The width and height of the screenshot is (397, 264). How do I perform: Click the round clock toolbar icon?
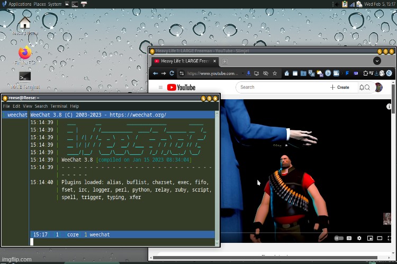coord(328,73)
